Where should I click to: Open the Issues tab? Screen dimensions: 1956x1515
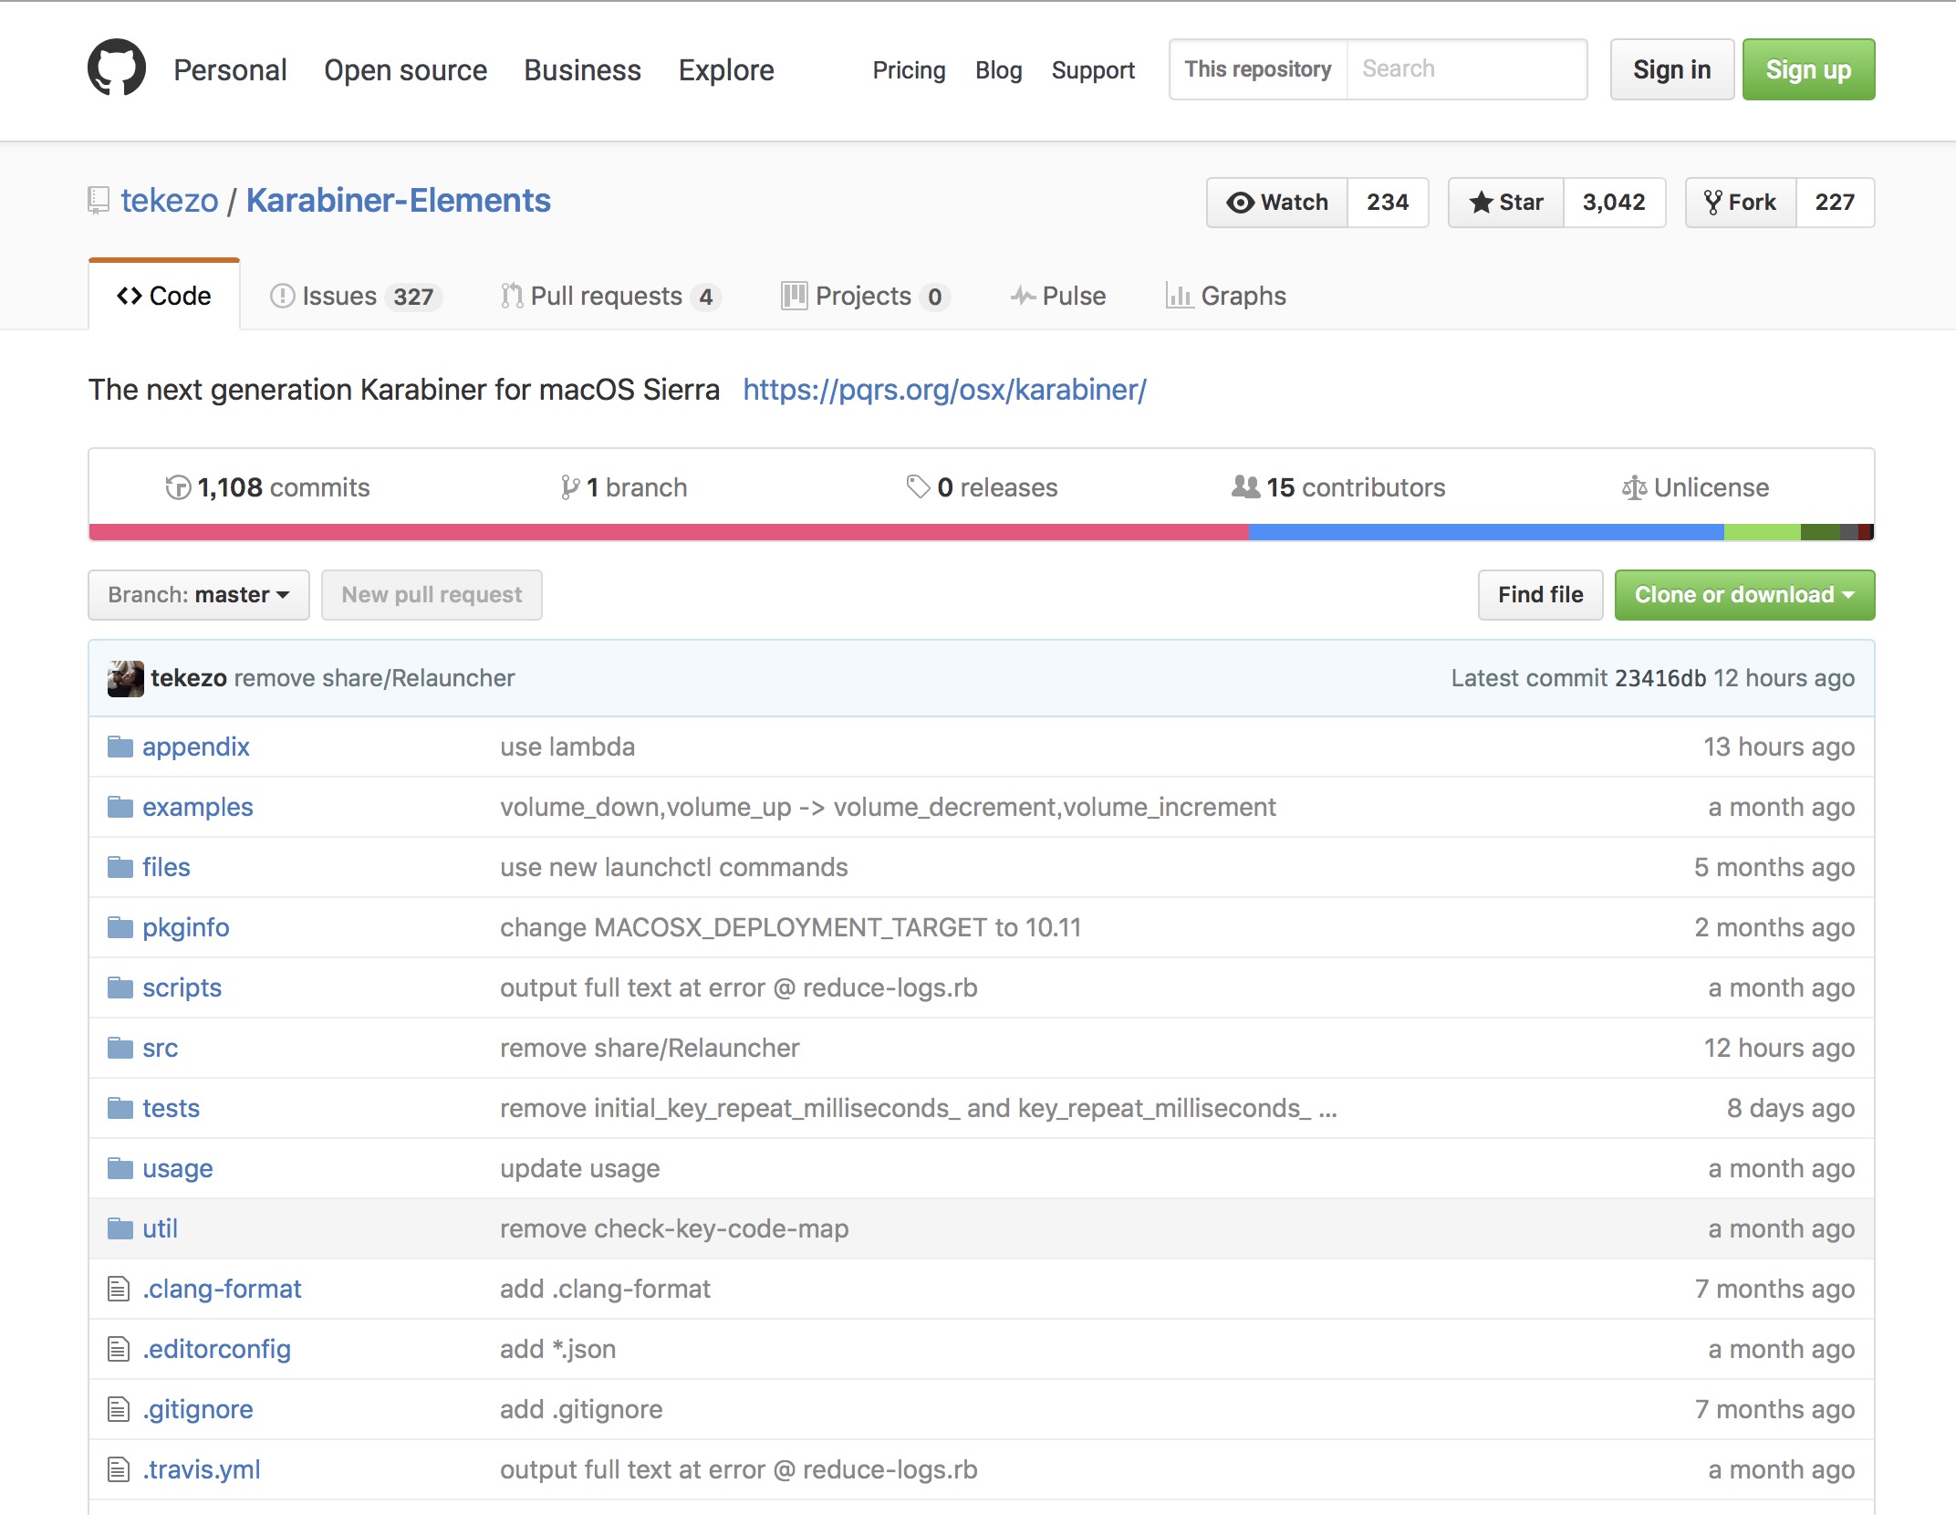(356, 296)
